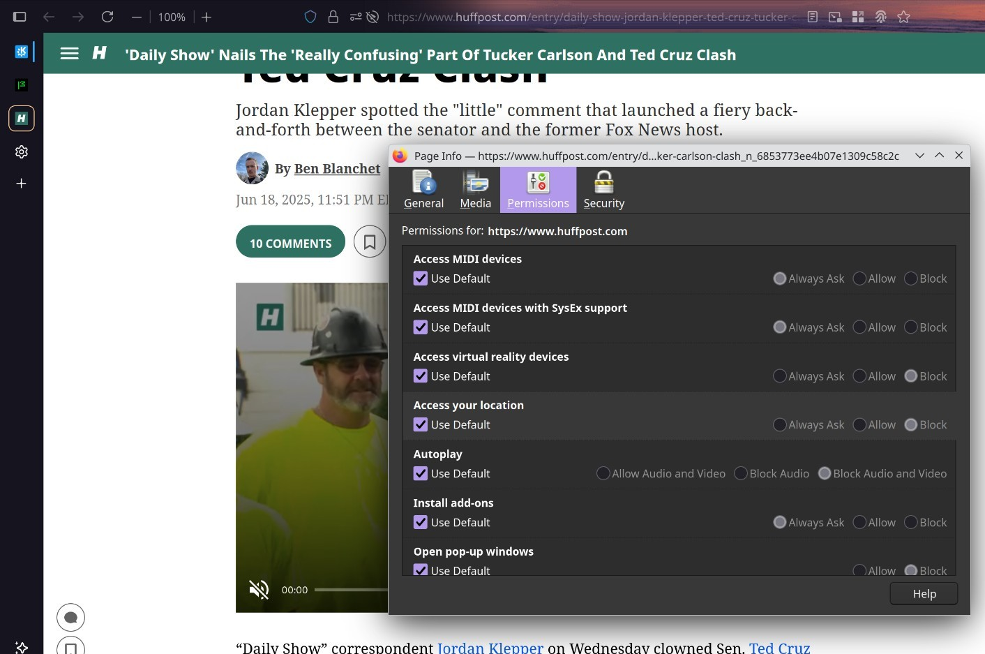The width and height of the screenshot is (985, 654).
Task: Open the 10 COMMENTS button
Action: pos(290,242)
